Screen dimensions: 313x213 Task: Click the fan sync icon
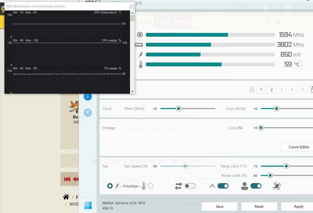click(x=277, y=186)
